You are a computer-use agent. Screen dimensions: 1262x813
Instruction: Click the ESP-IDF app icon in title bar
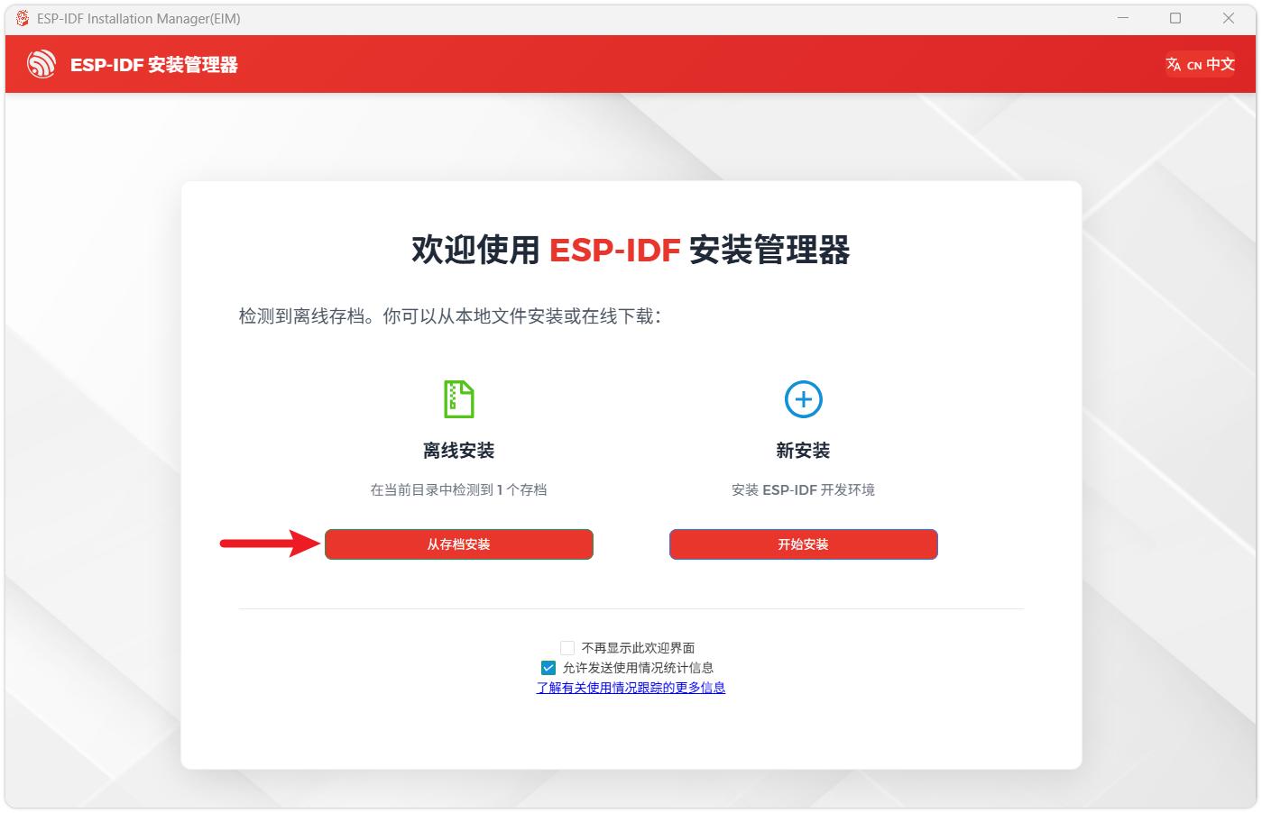pyautogui.click(x=23, y=18)
